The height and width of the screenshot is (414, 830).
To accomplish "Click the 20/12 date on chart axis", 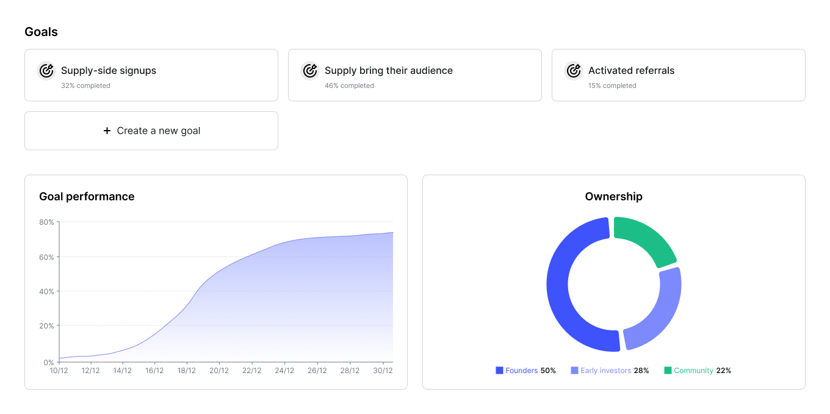I will click(x=219, y=371).
